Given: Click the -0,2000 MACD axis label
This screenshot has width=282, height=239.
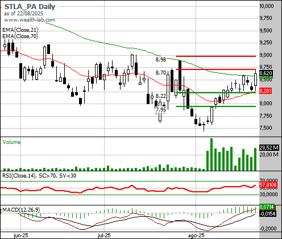Looking at the screenshot, I should [x=268, y=229].
